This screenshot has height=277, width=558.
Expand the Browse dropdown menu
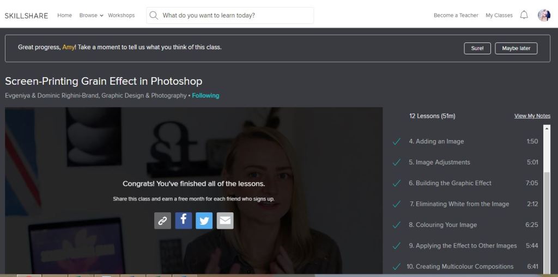tap(90, 15)
